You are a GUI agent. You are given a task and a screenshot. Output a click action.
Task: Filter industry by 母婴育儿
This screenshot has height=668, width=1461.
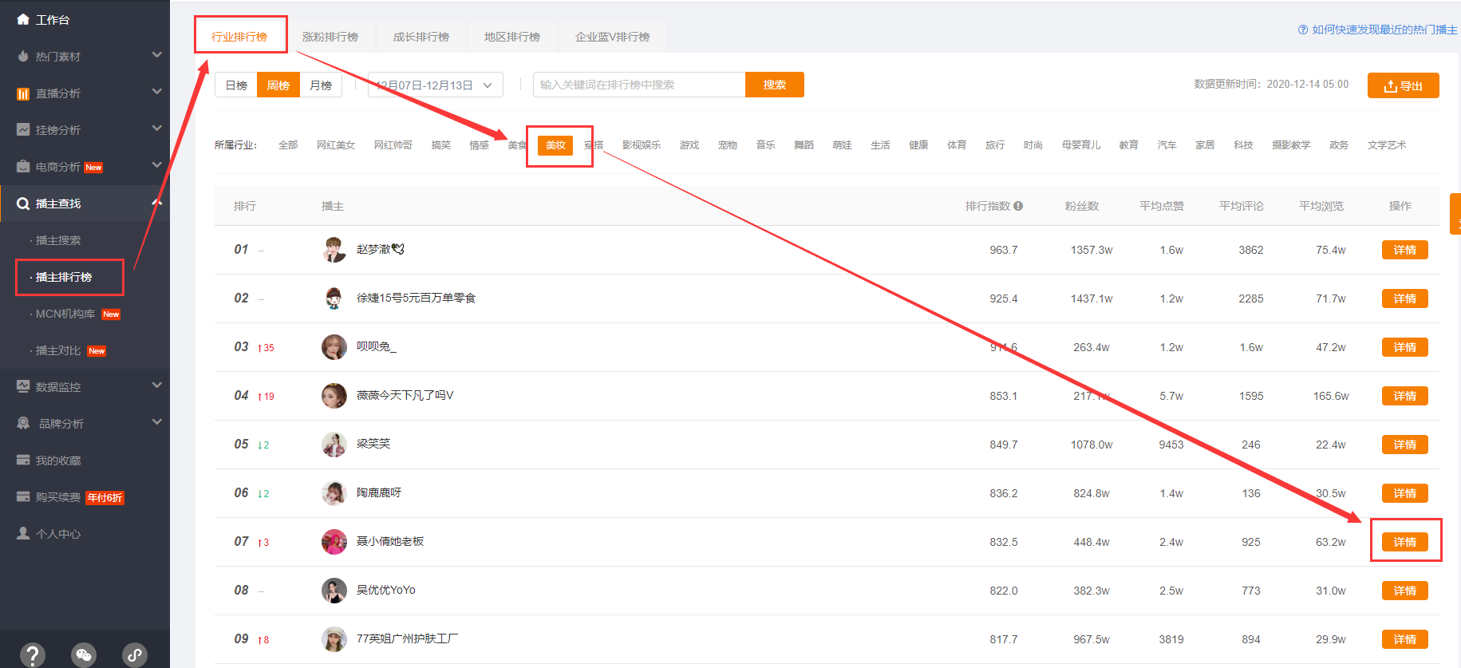coord(1081,145)
